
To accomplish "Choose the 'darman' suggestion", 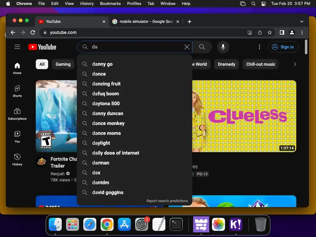I will (135, 163).
